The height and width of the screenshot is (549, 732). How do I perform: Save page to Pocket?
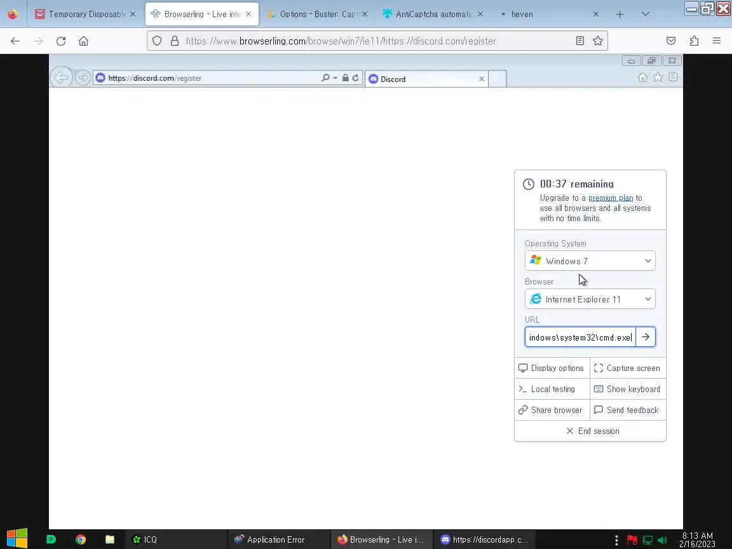pyautogui.click(x=671, y=41)
